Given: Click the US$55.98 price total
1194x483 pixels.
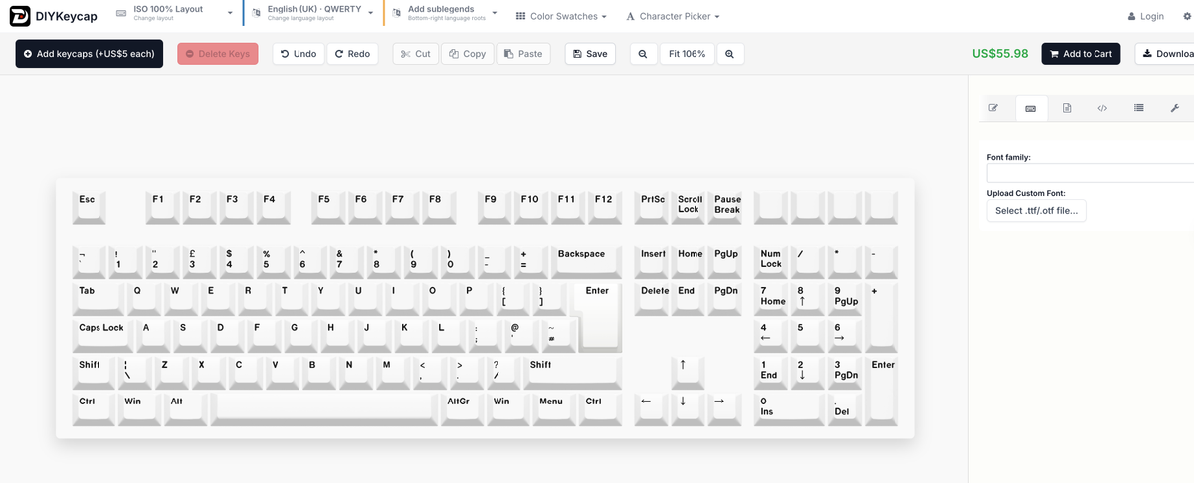Looking at the screenshot, I should coord(1000,54).
